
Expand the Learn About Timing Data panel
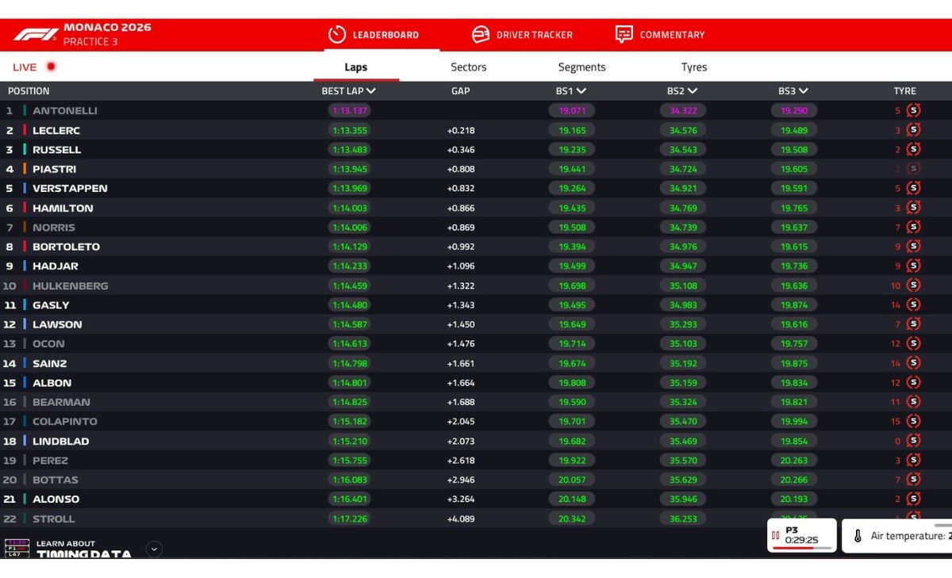point(155,548)
